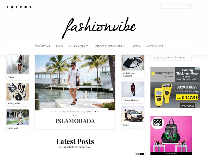Focus the 'to search, type and hit enter' field

[171, 57]
